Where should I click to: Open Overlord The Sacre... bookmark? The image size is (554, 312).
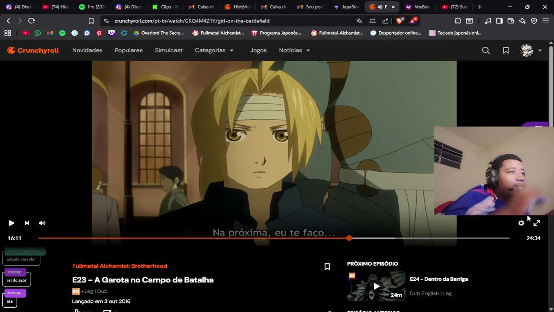tap(158, 33)
